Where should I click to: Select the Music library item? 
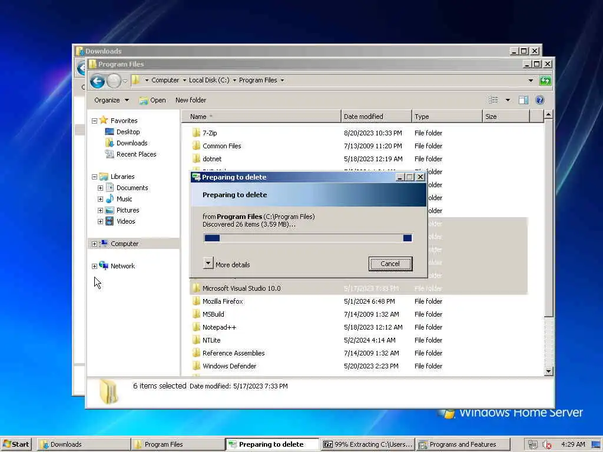coord(124,199)
